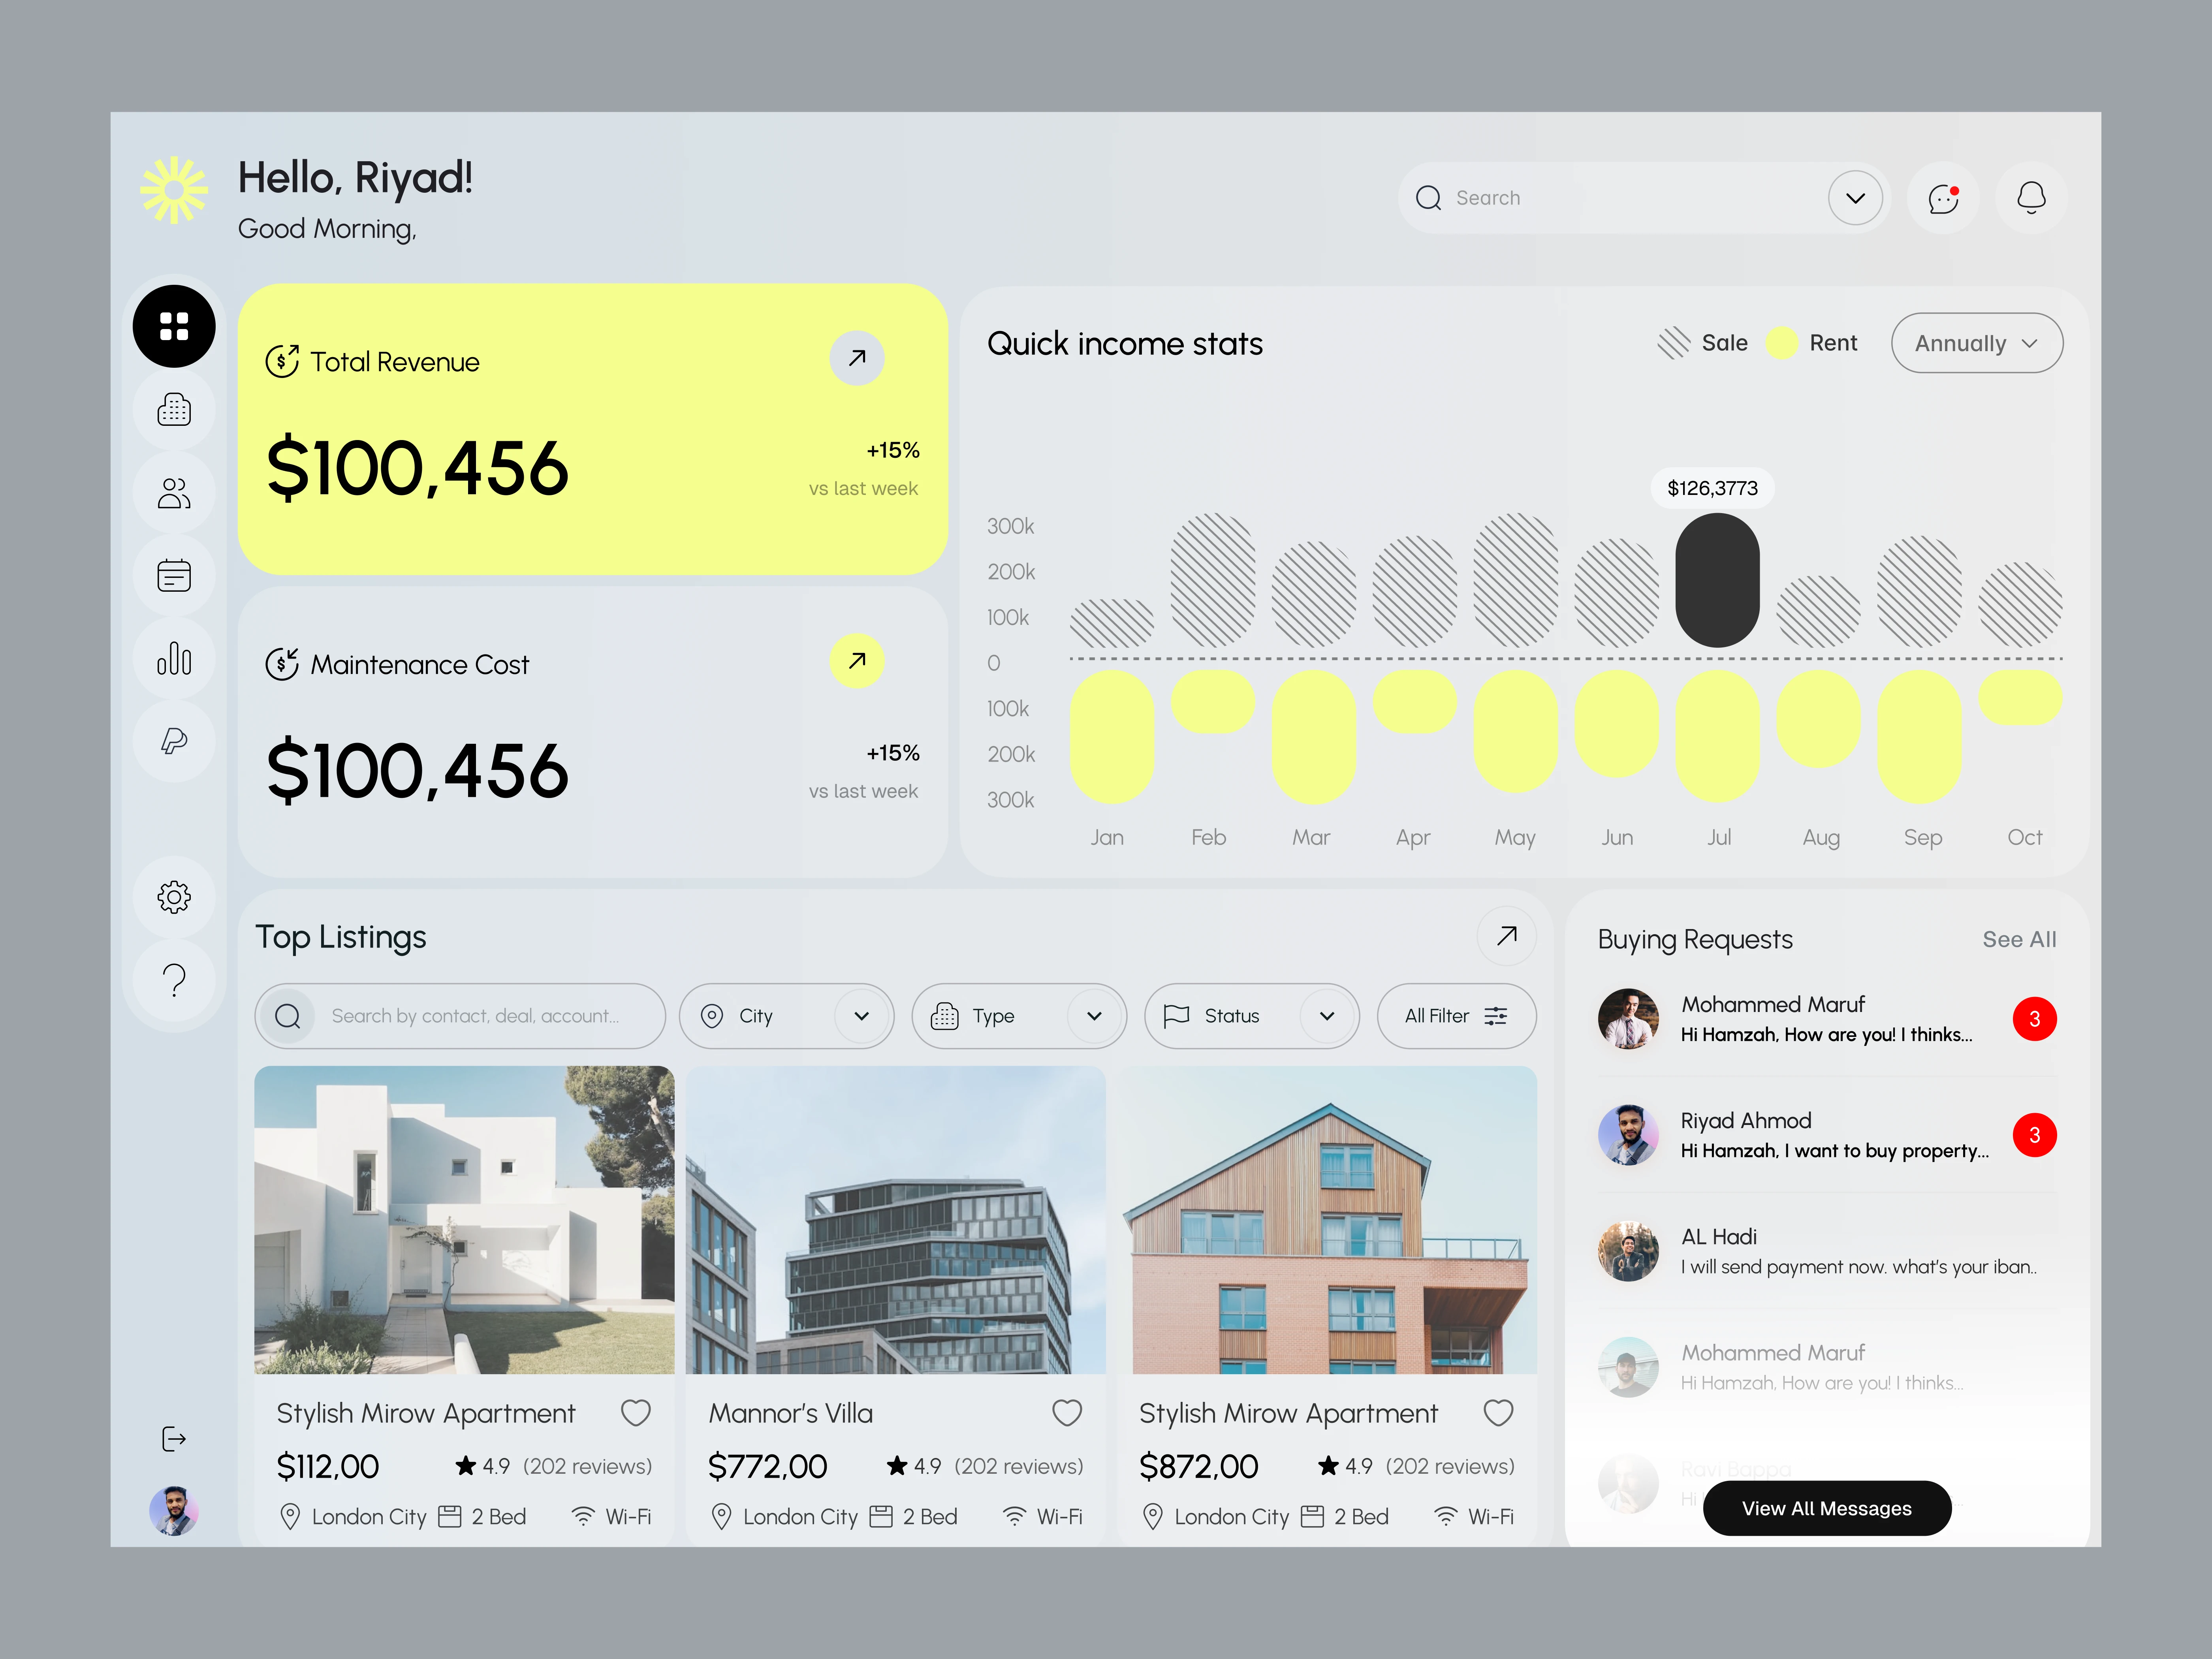
Task: Open the calendar icon in sidebar
Action: (174, 575)
